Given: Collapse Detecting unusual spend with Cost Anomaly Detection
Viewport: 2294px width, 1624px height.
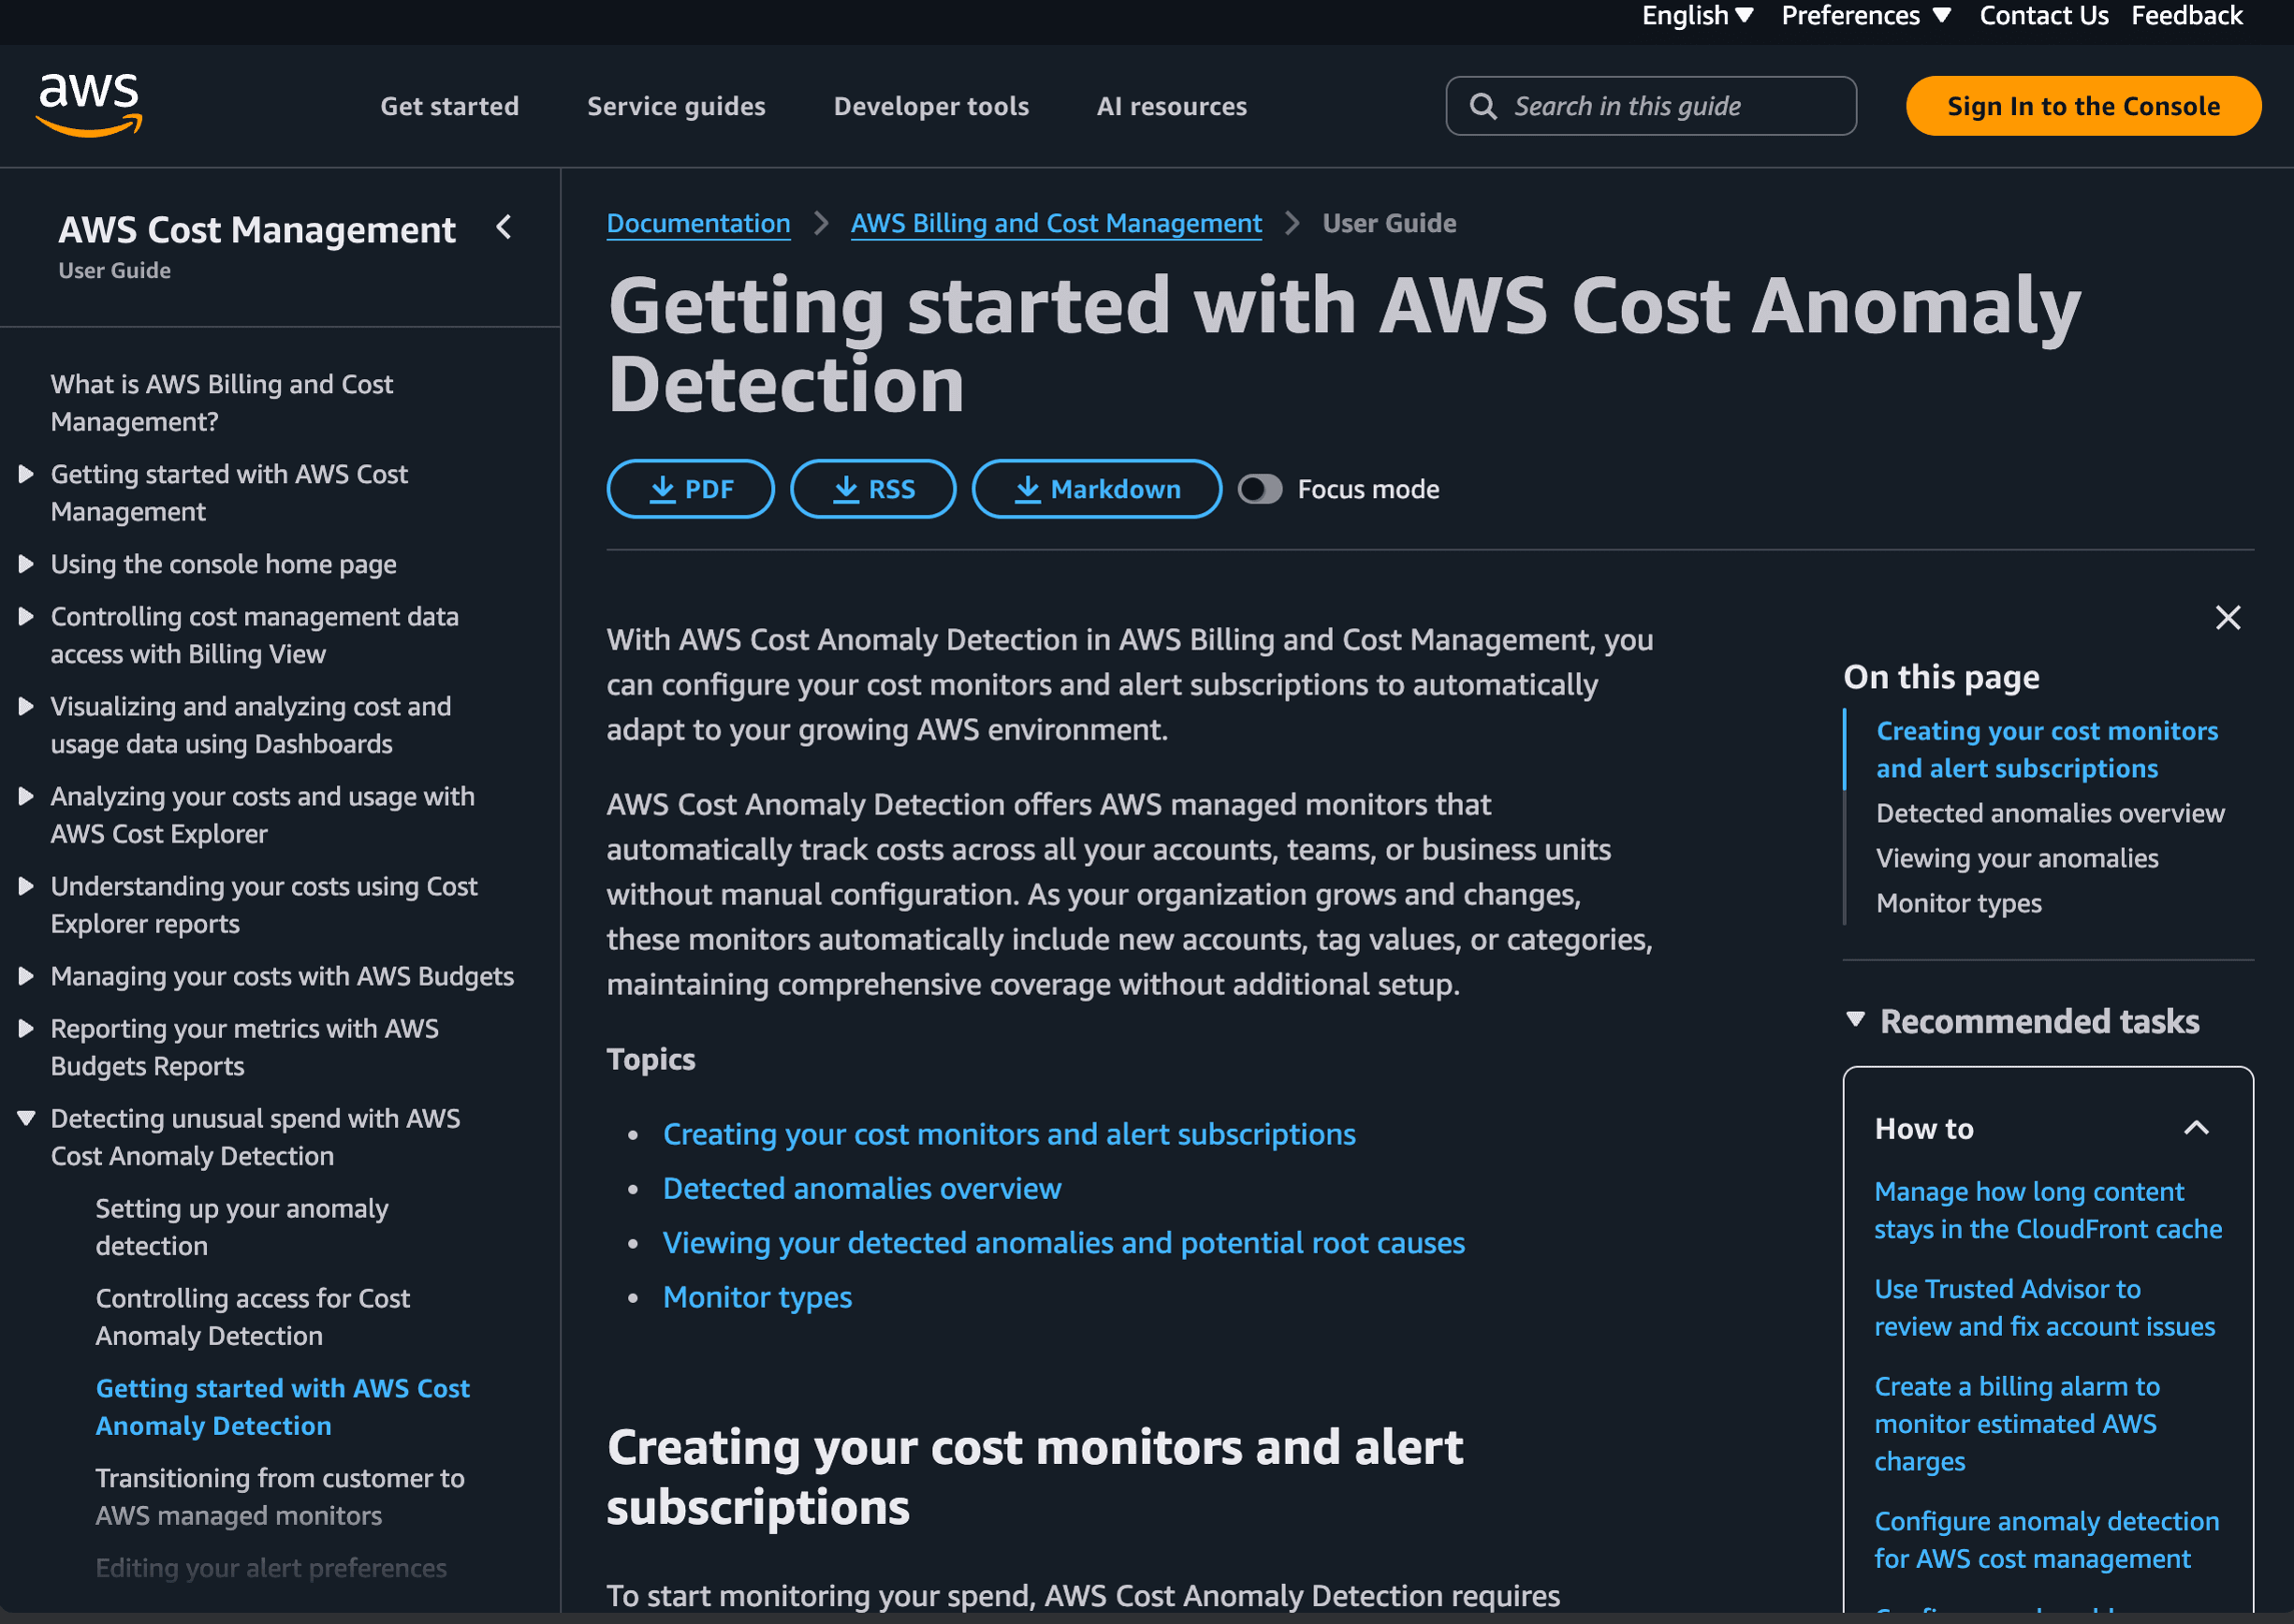Looking at the screenshot, I should click(x=26, y=1119).
